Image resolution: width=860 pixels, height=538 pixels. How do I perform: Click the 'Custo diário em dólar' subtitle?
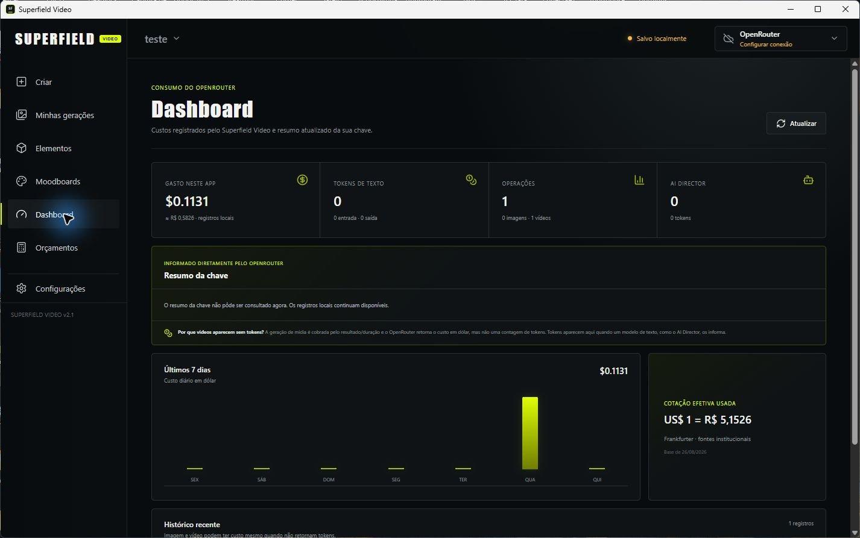190,381
